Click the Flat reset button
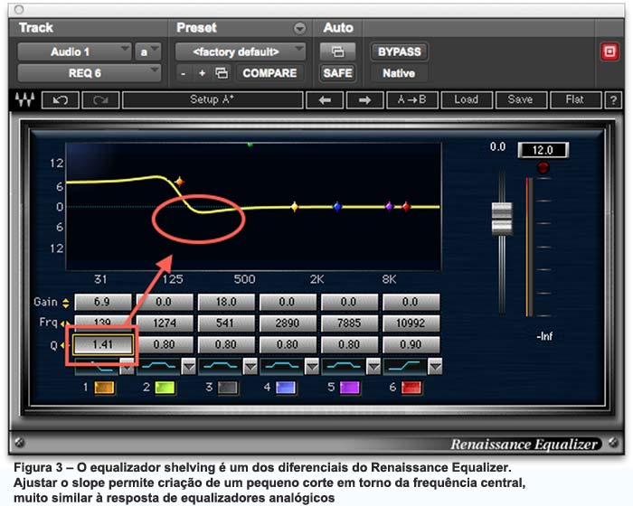The image size is (633, 506). (575, 99)
